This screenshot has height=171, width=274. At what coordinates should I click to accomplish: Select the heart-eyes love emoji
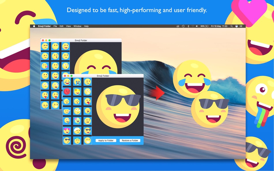click(67, 131)
